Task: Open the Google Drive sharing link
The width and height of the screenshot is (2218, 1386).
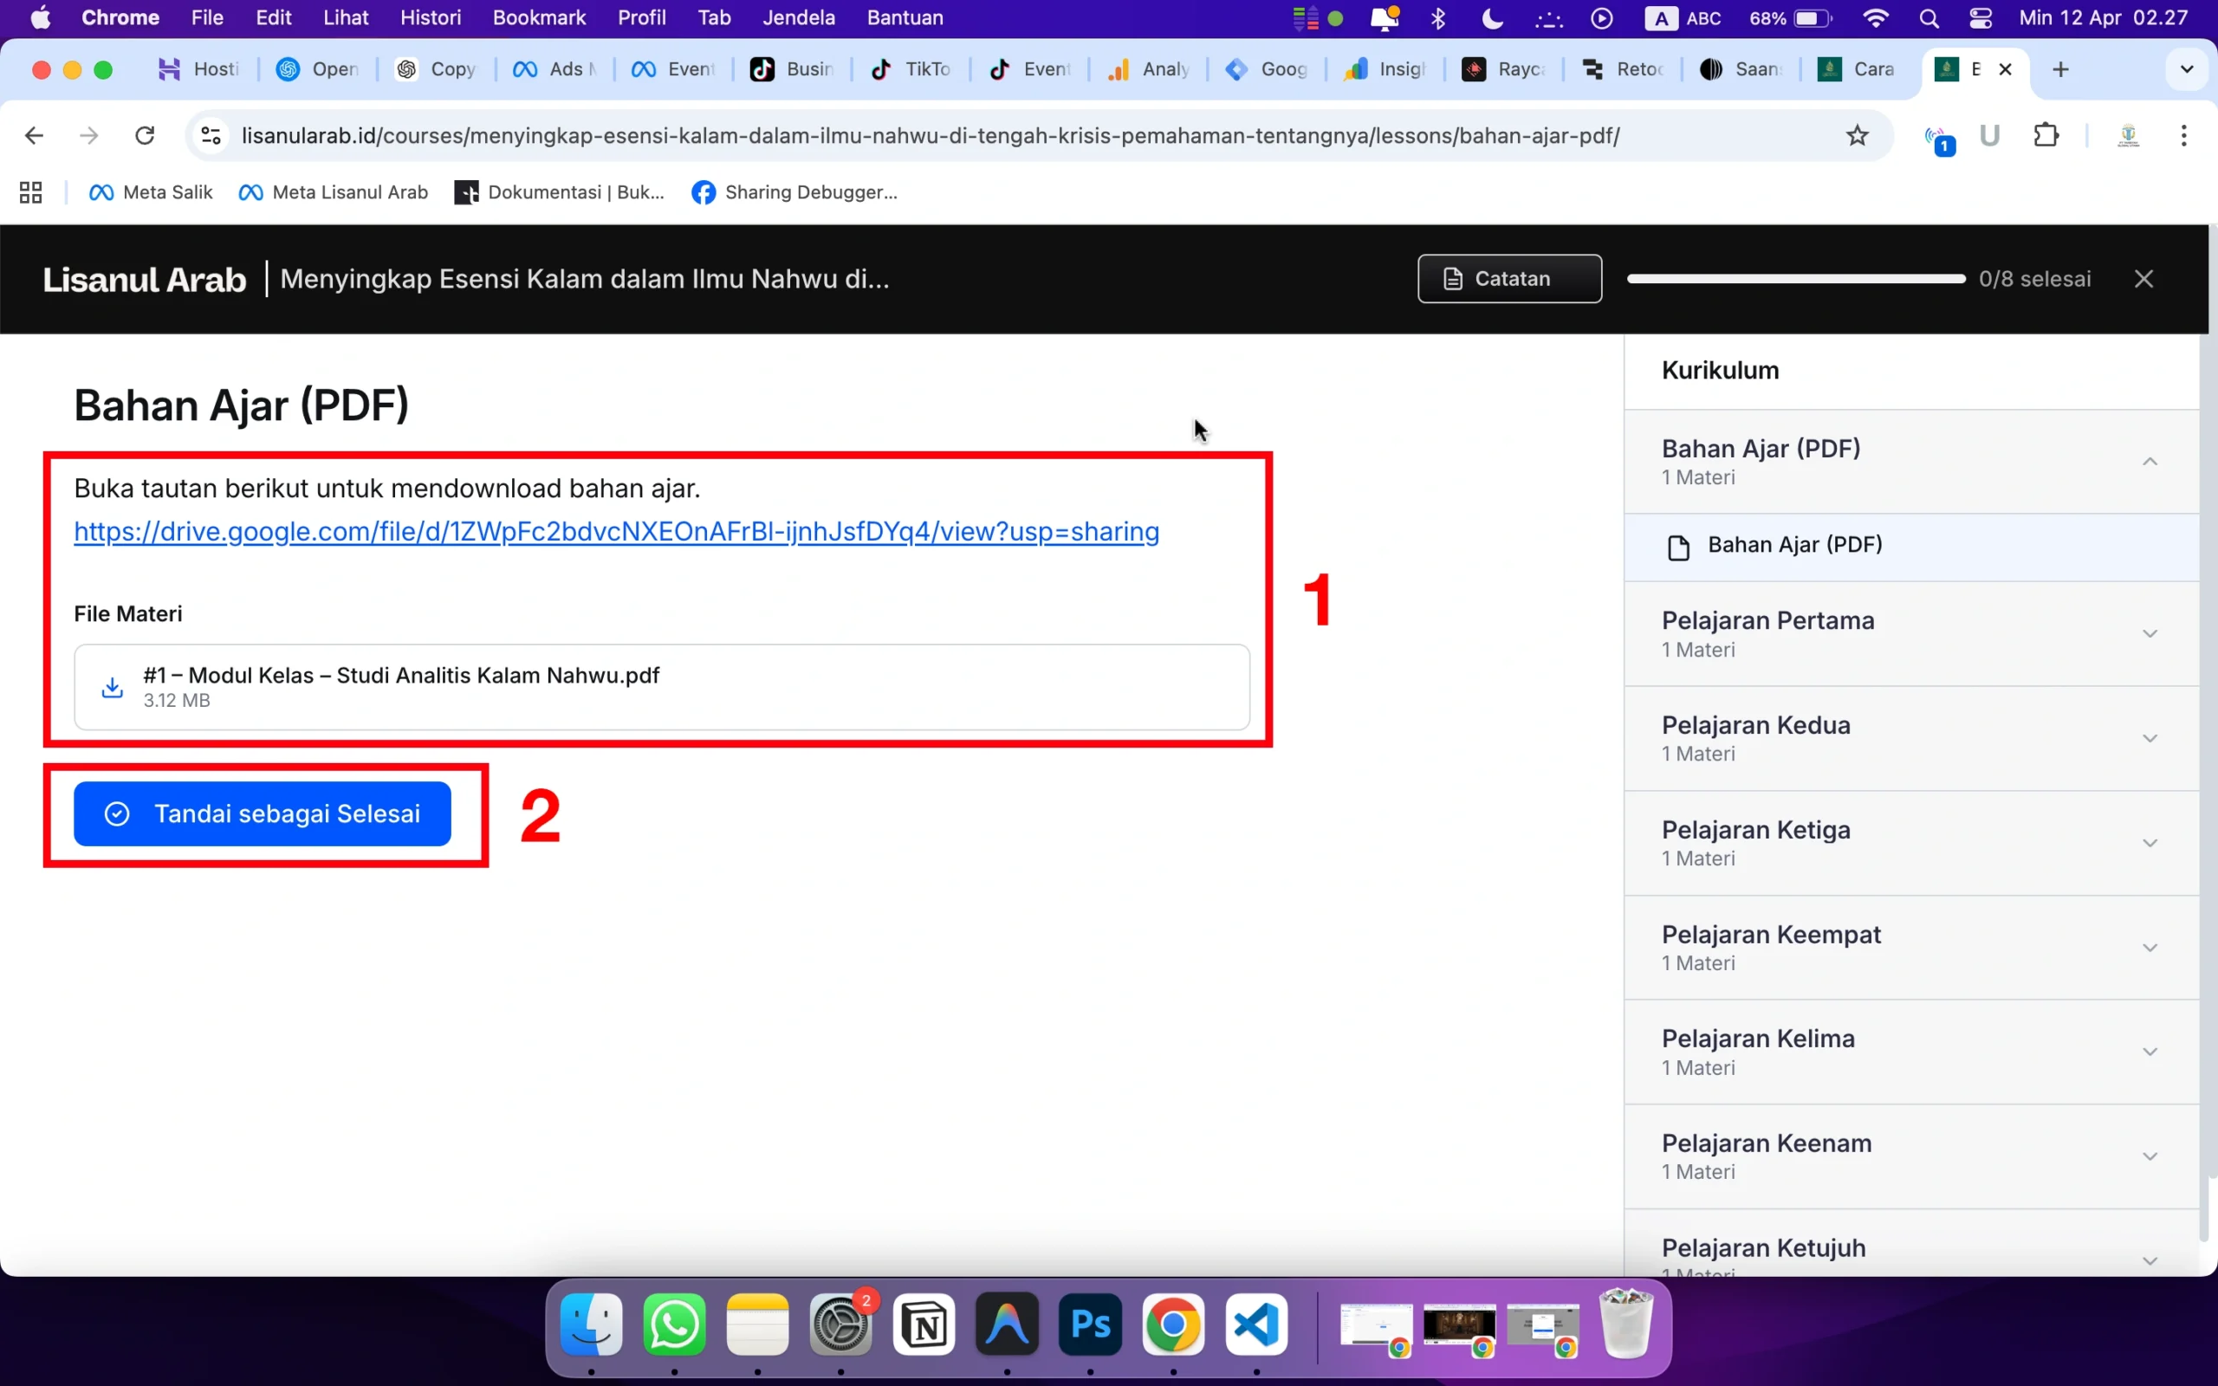Action: point(616,532)
